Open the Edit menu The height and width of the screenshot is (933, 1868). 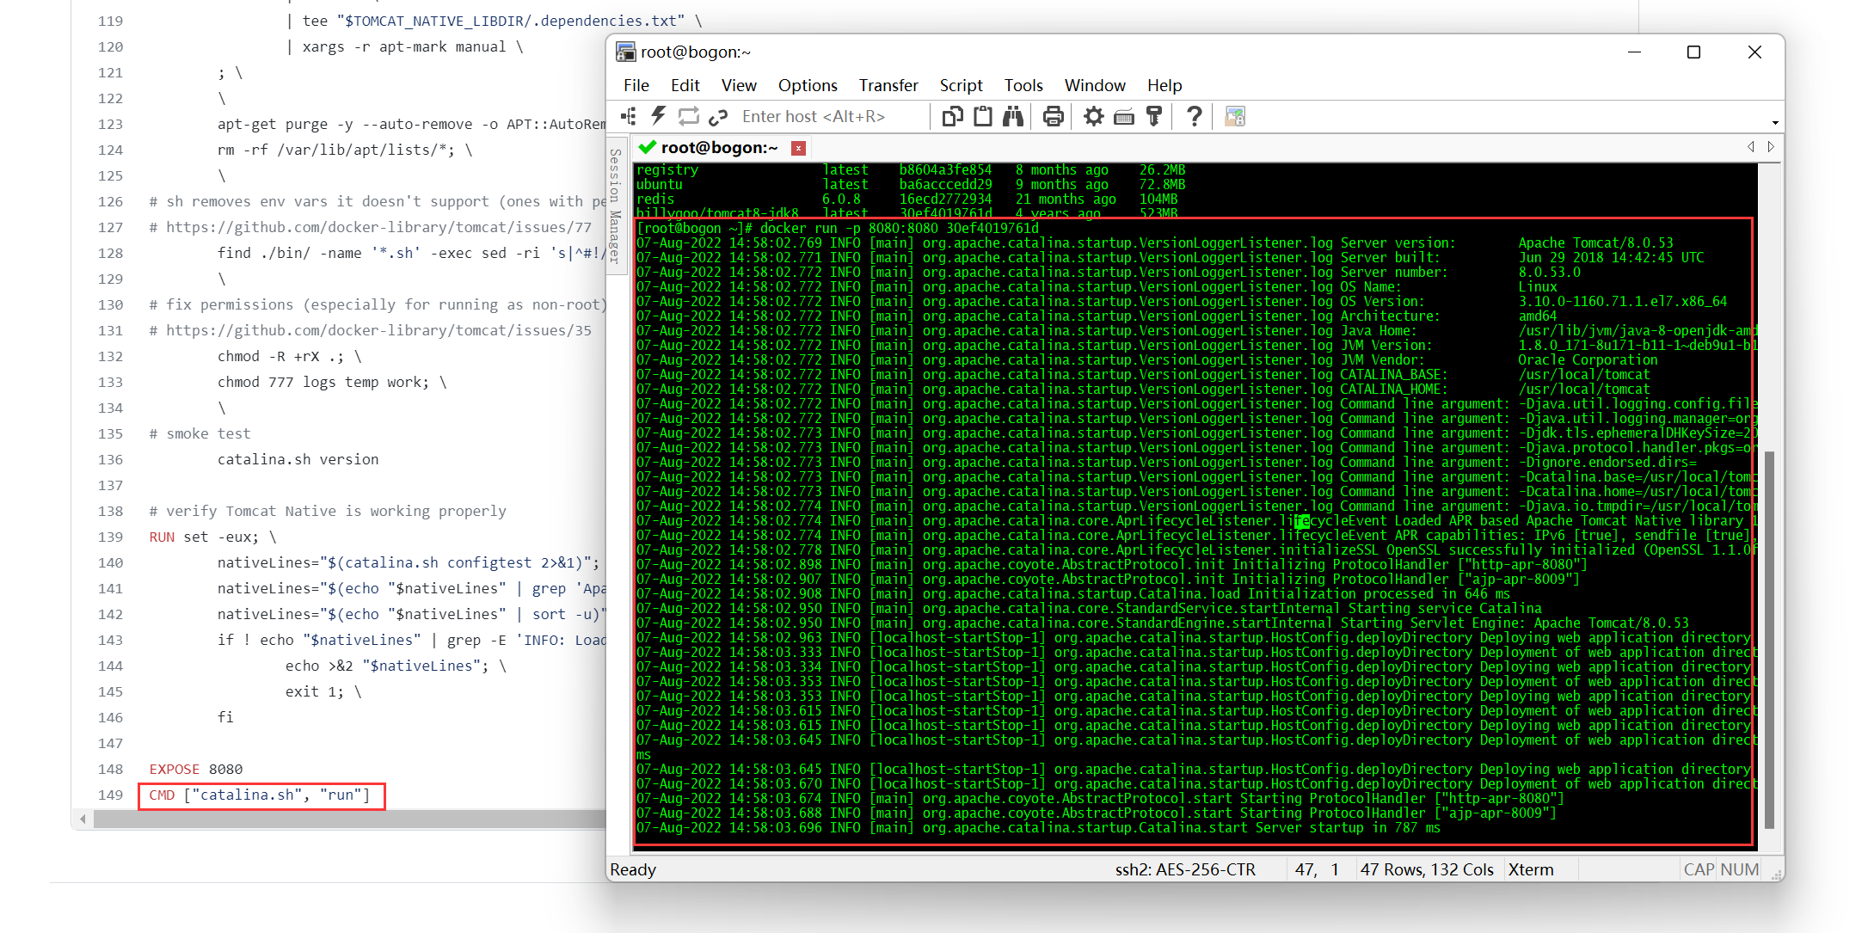pos(685,85)
